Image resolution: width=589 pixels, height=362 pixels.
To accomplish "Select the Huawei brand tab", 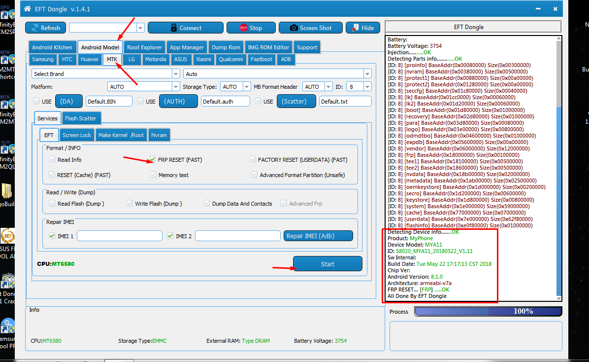I will [90, 60].
